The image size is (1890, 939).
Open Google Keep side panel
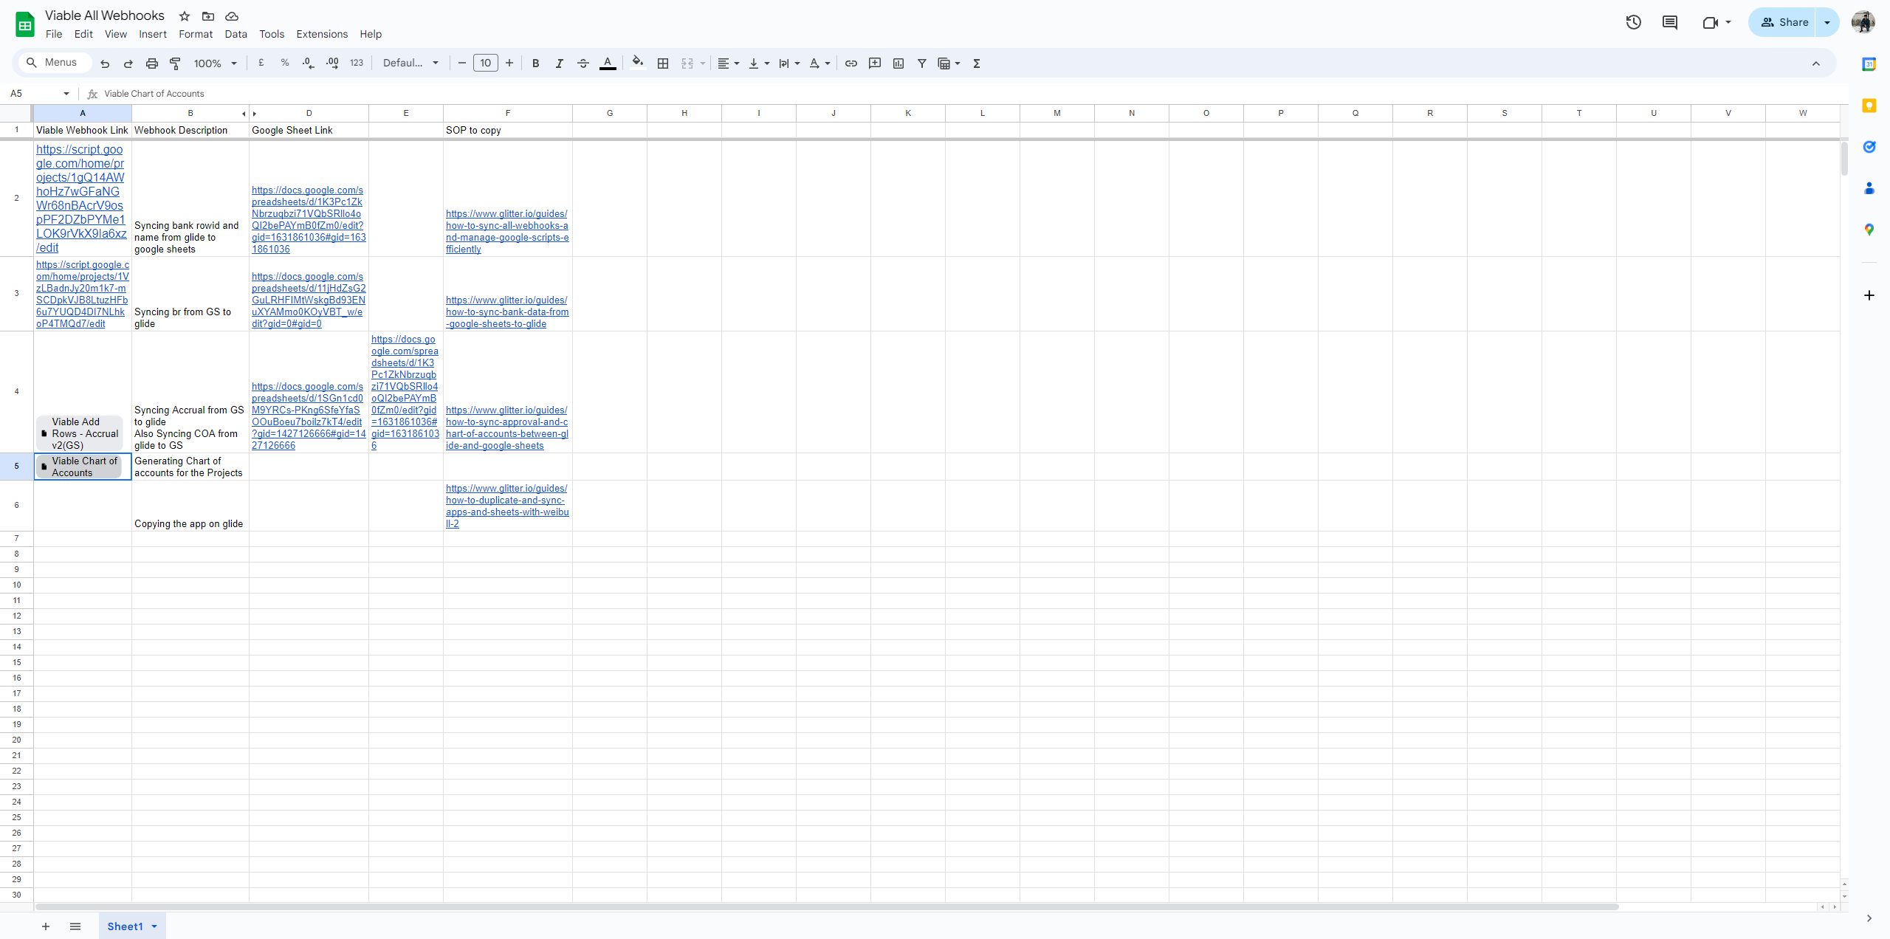[x=1869, y=106]
